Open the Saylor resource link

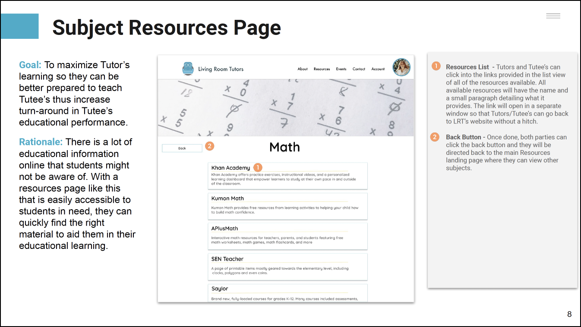pos(220,289)
